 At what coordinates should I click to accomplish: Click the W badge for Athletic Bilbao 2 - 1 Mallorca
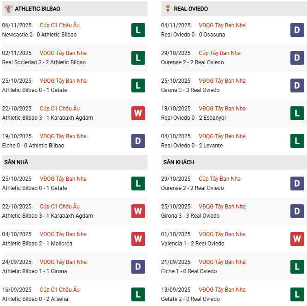coord(138,239)
